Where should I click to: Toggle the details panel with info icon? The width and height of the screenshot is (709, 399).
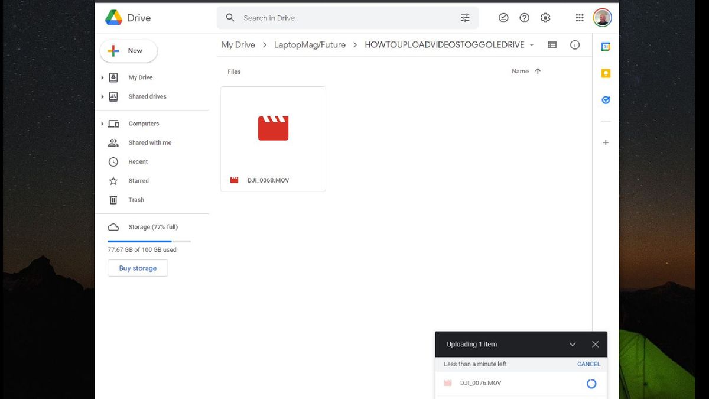coord(575,44)
